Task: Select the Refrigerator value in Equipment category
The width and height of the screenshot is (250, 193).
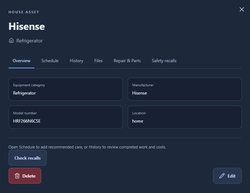Action: [24, 93]
